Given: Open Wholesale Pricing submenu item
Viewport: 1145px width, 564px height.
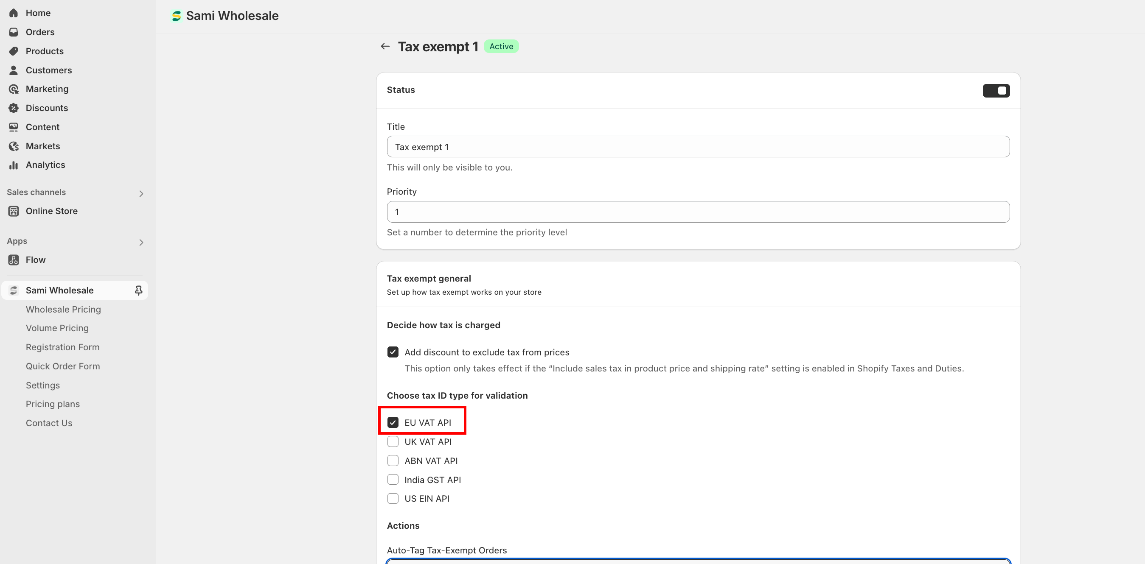Looking at the screenshot, I should point(63,310).
